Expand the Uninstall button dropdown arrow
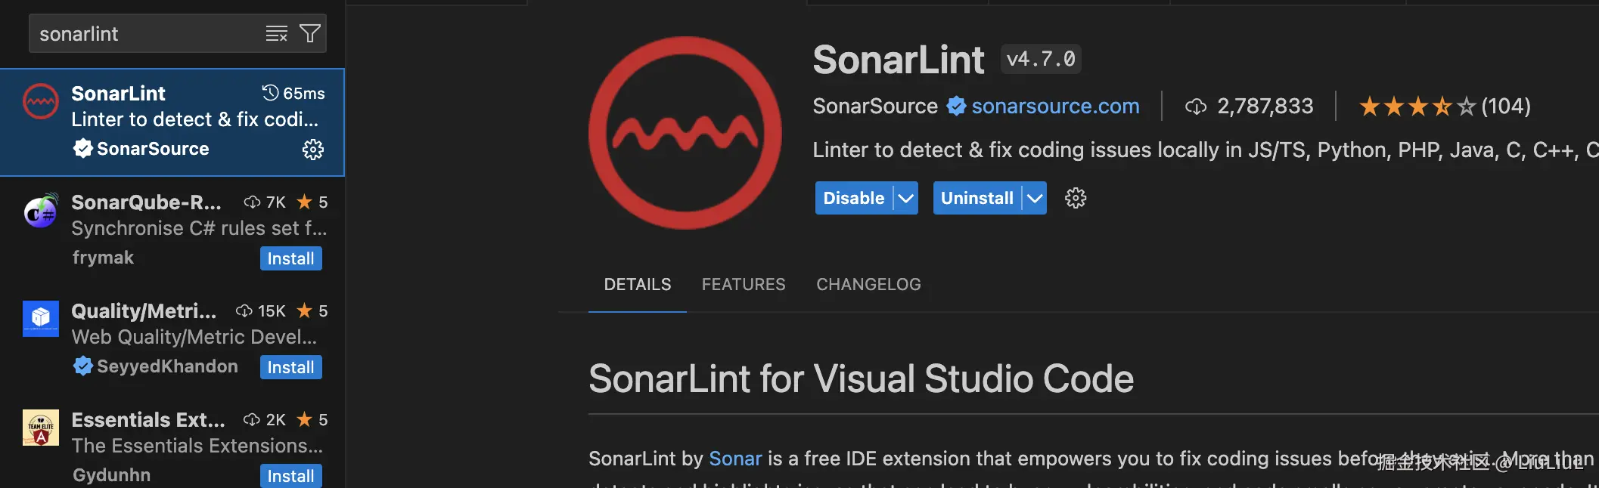 1035,198
